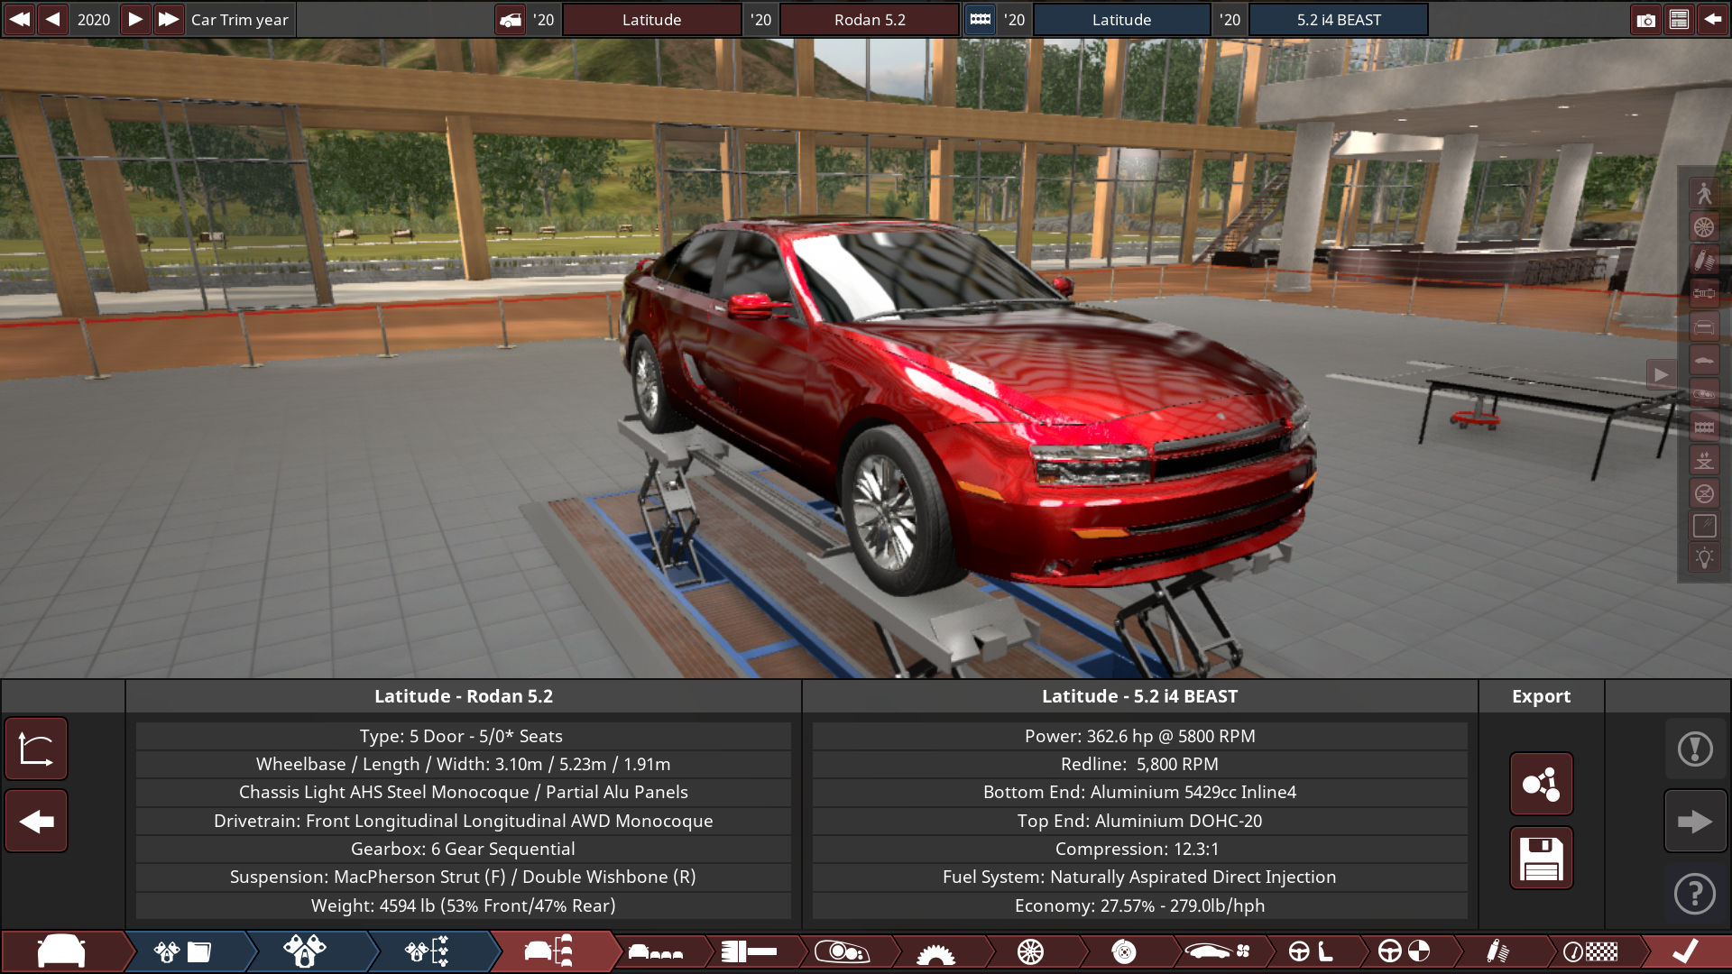Toggle headlight fixtures view in the side panel
The height and width of the screenshot is (974, 1732).
point(1703,393)
